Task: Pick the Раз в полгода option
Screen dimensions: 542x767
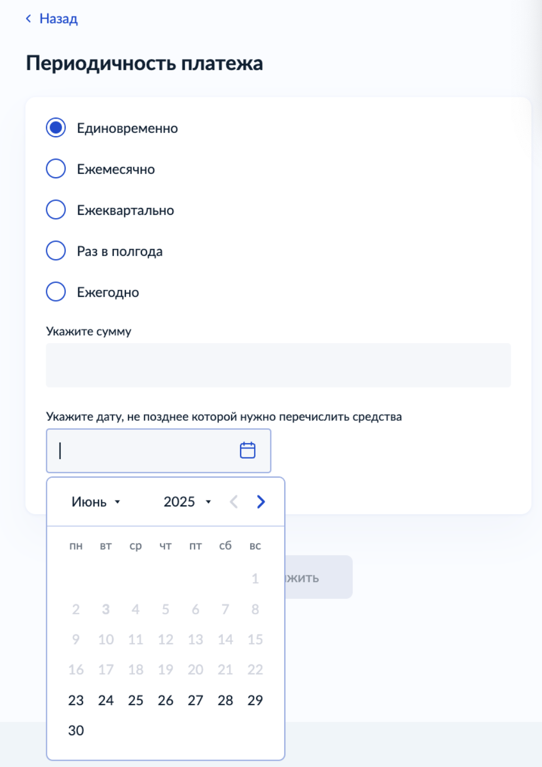Action: coord(56,251)
